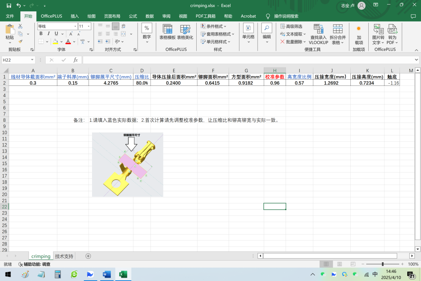This screenshot has width=421, height=281.
Task: Click the Paste clipboard icon
Action: click(x=10, y=30)
